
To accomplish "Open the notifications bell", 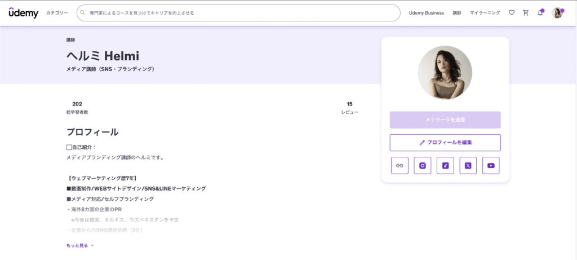I will pos(540,12).
